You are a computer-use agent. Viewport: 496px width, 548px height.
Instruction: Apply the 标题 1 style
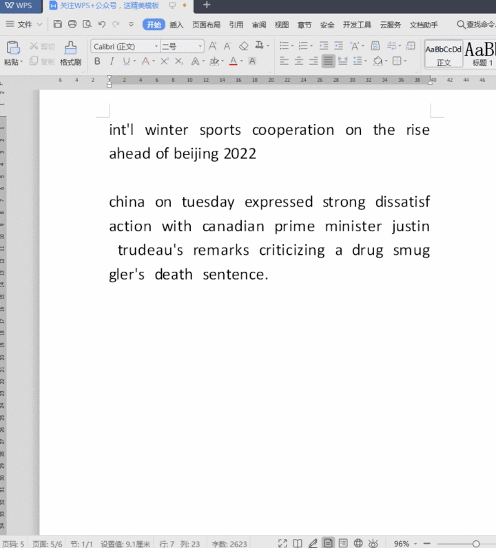tap(482, 54)
